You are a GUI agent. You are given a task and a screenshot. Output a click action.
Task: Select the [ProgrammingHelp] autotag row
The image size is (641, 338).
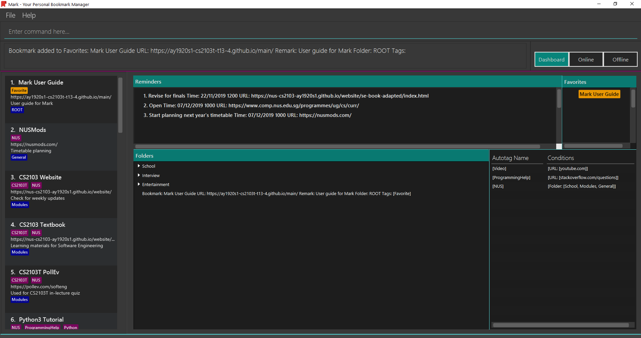tap(563, 178)
